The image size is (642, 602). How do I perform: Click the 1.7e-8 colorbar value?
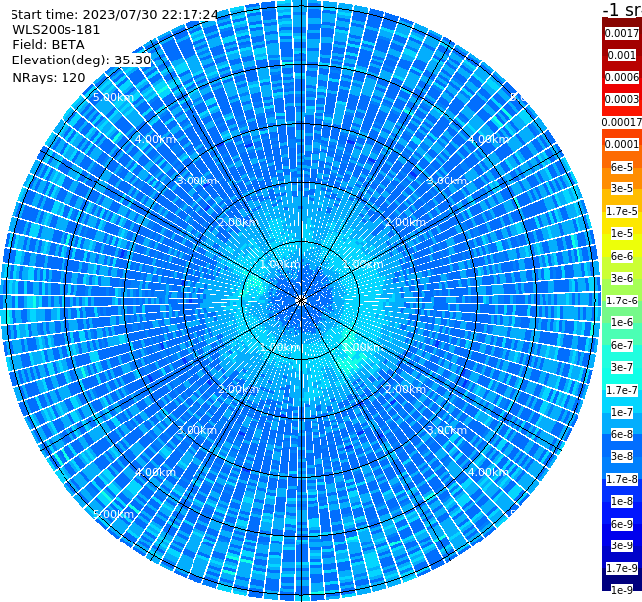pyautogui.click(x=622, y=479)
